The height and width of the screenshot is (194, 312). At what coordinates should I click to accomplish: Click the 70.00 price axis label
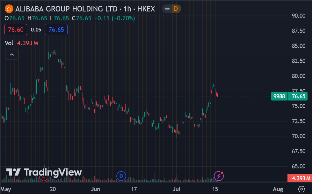click(299, 136)
